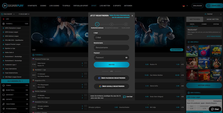This screenshot has height=113, width=223.
Task: Open the Chat widget
Action: click(215, 109)
